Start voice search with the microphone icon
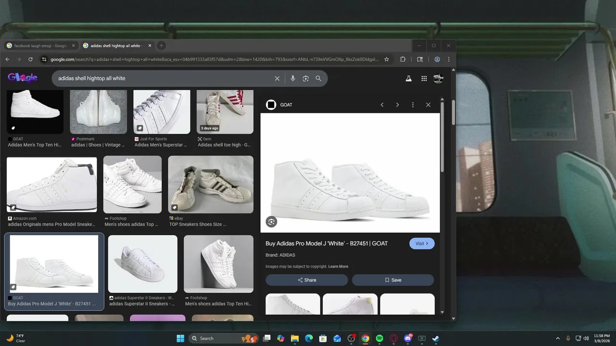The width and height of the screenshot is (616, 346). [x=293, y=78]
